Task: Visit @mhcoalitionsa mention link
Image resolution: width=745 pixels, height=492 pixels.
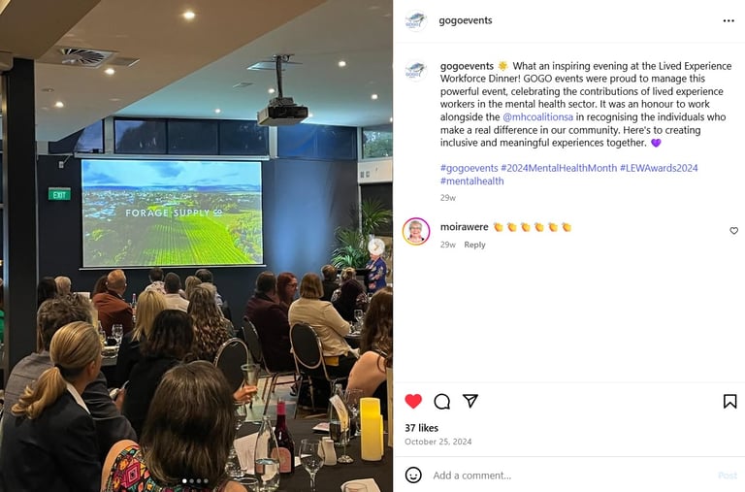Action: pyautogui.click(x=537, y=117)
